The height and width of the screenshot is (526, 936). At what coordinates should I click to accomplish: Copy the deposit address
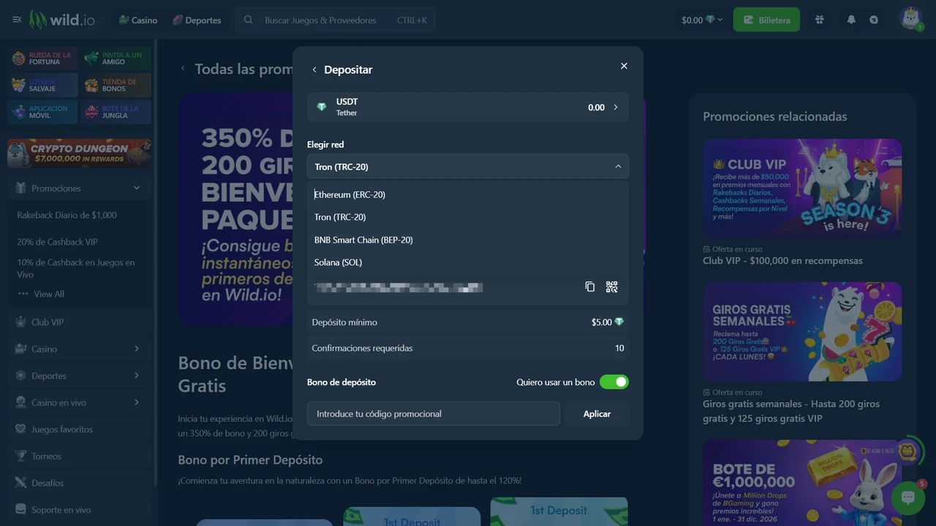(589, 287)
